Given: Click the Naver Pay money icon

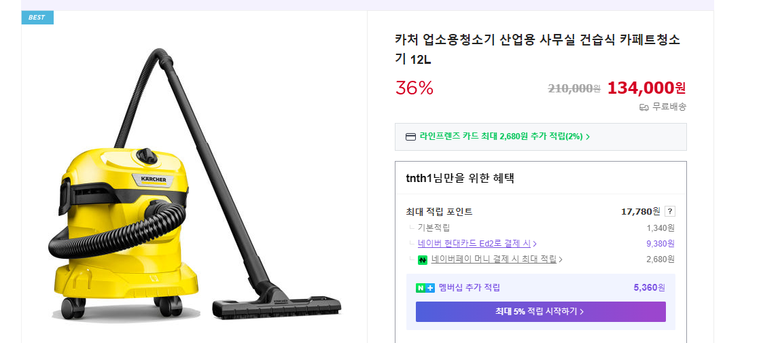Looking at the screenshot, I should coord(423,259).
